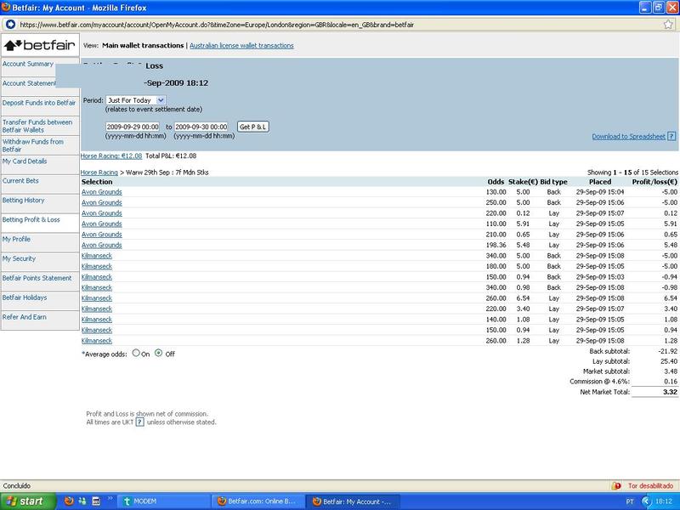Click the Firefox quick launch icon

click(69, 501)
